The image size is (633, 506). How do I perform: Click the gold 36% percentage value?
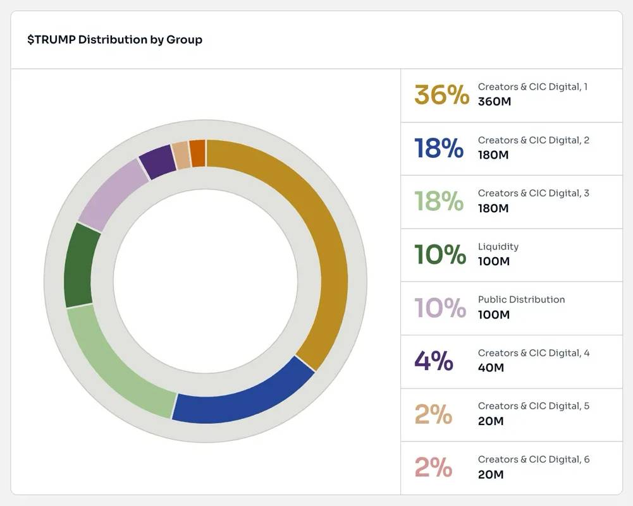441,95
